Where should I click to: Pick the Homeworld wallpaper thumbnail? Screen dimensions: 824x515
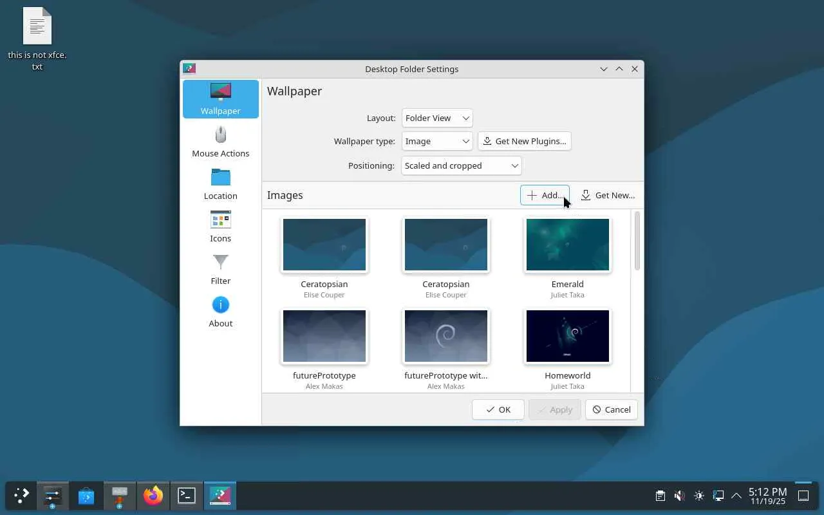click(x=567, y=336)
